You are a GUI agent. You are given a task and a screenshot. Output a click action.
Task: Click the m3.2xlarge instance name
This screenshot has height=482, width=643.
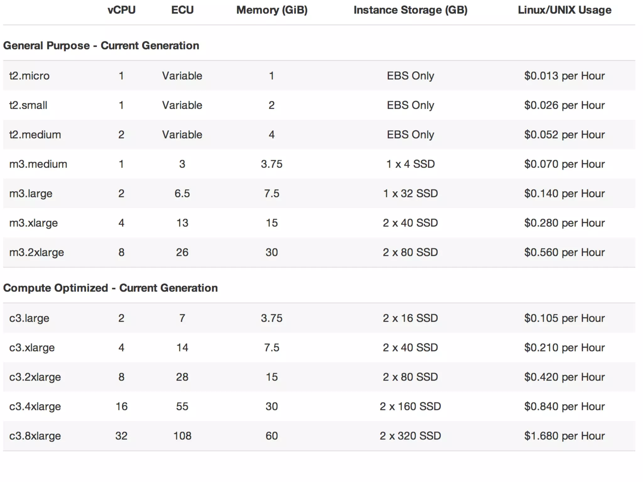point(36,252)
